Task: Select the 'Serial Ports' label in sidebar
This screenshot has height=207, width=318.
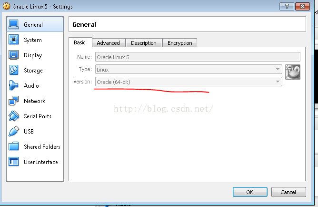Action: [x=38, y=116]
